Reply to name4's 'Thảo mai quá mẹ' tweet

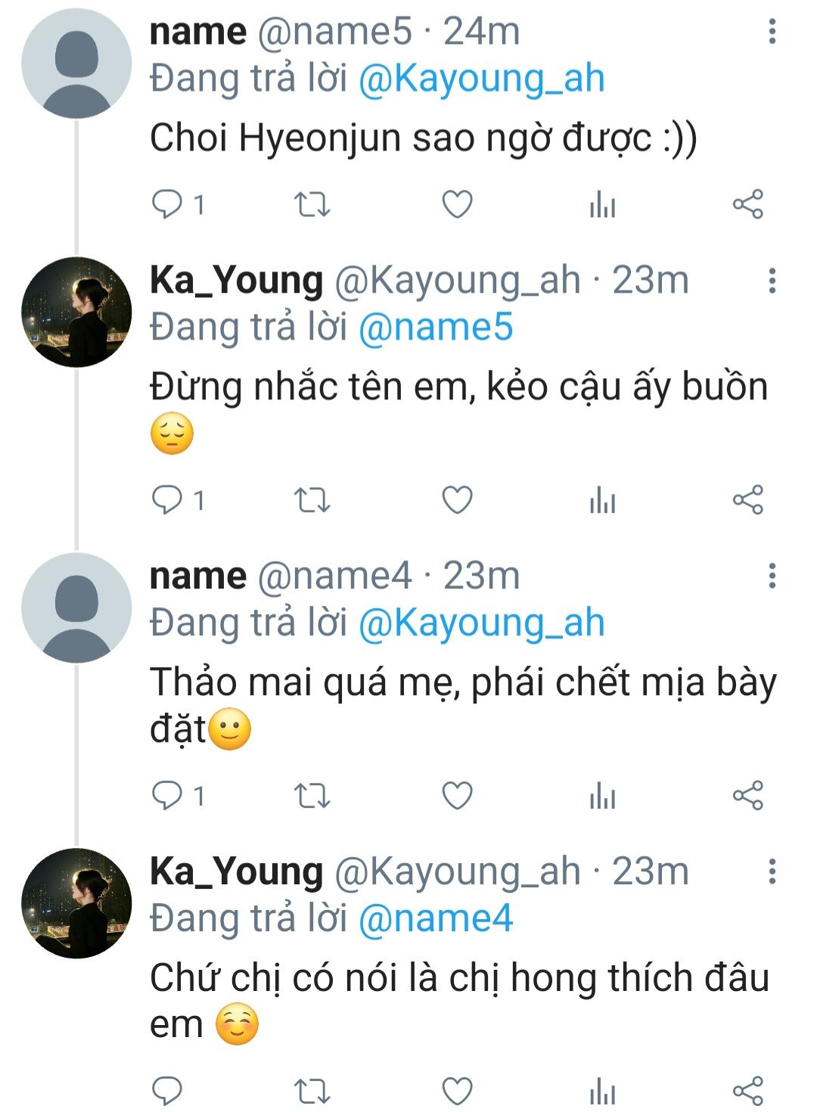coord(167,796)
